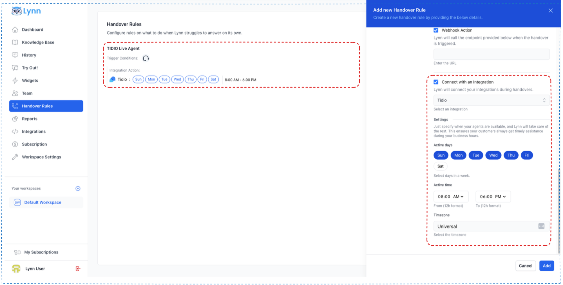This screenshot has height=285, width=563.
Task: Click the History chat icon
Action: point(15,55)
